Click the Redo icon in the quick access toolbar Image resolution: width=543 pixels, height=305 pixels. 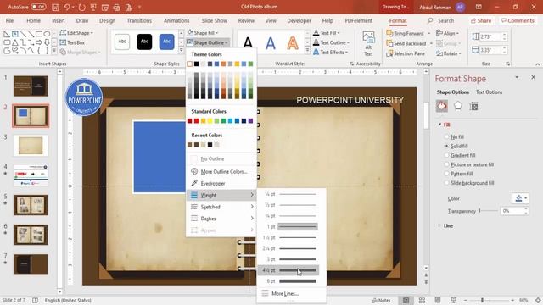(81, 7)
